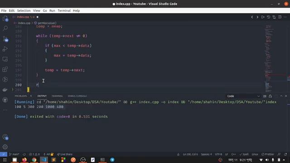Open the Selection menu
The width and height of the screenshot is (290, 163).
click(24, 10)
